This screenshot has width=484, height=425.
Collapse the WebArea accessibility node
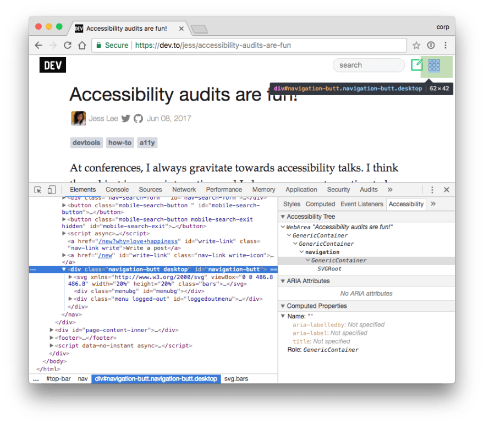pyautogui.click(x=283, y=227)
